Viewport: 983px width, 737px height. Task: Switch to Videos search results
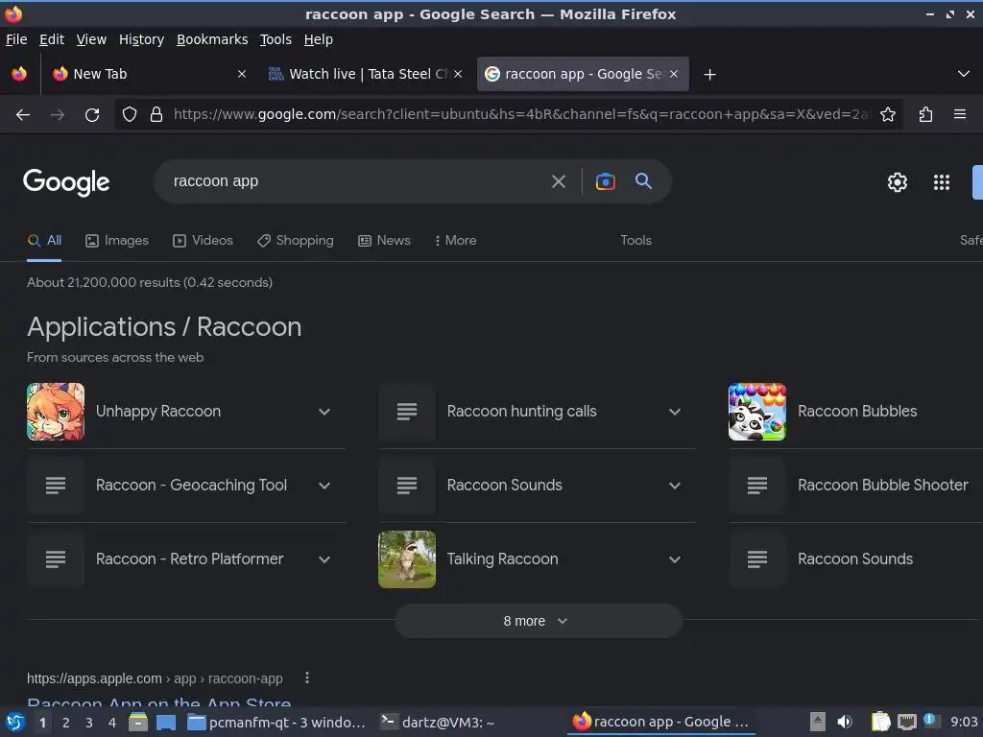(204, 241)
